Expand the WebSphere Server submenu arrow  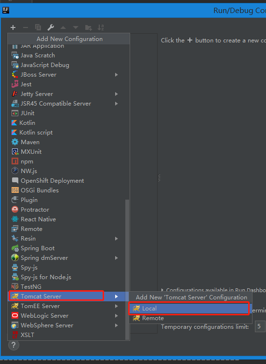coord(116,325)
